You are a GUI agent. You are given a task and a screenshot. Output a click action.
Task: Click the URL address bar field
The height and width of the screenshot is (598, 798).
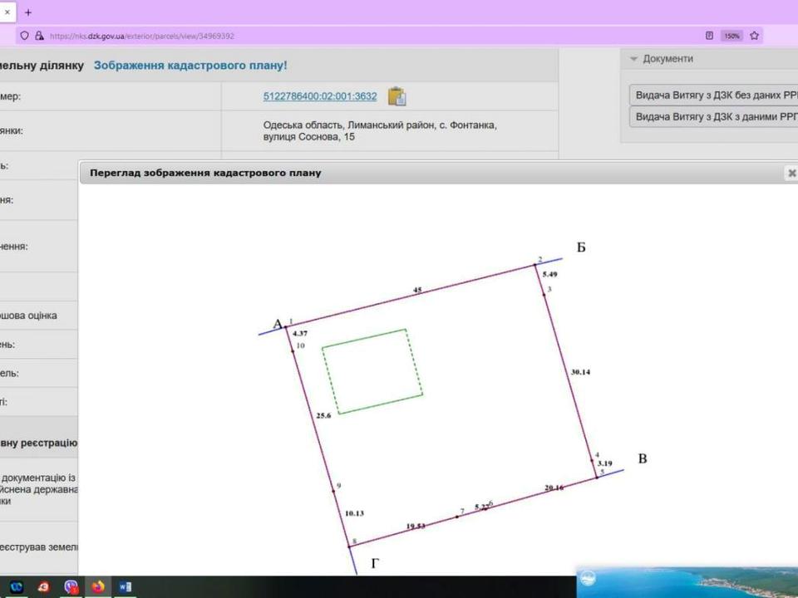(x=332, y=36)
